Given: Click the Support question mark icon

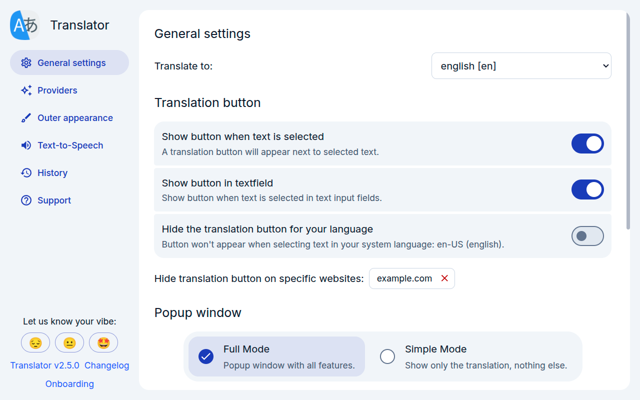Looking at the screenshot, I should tap(26, 200).
